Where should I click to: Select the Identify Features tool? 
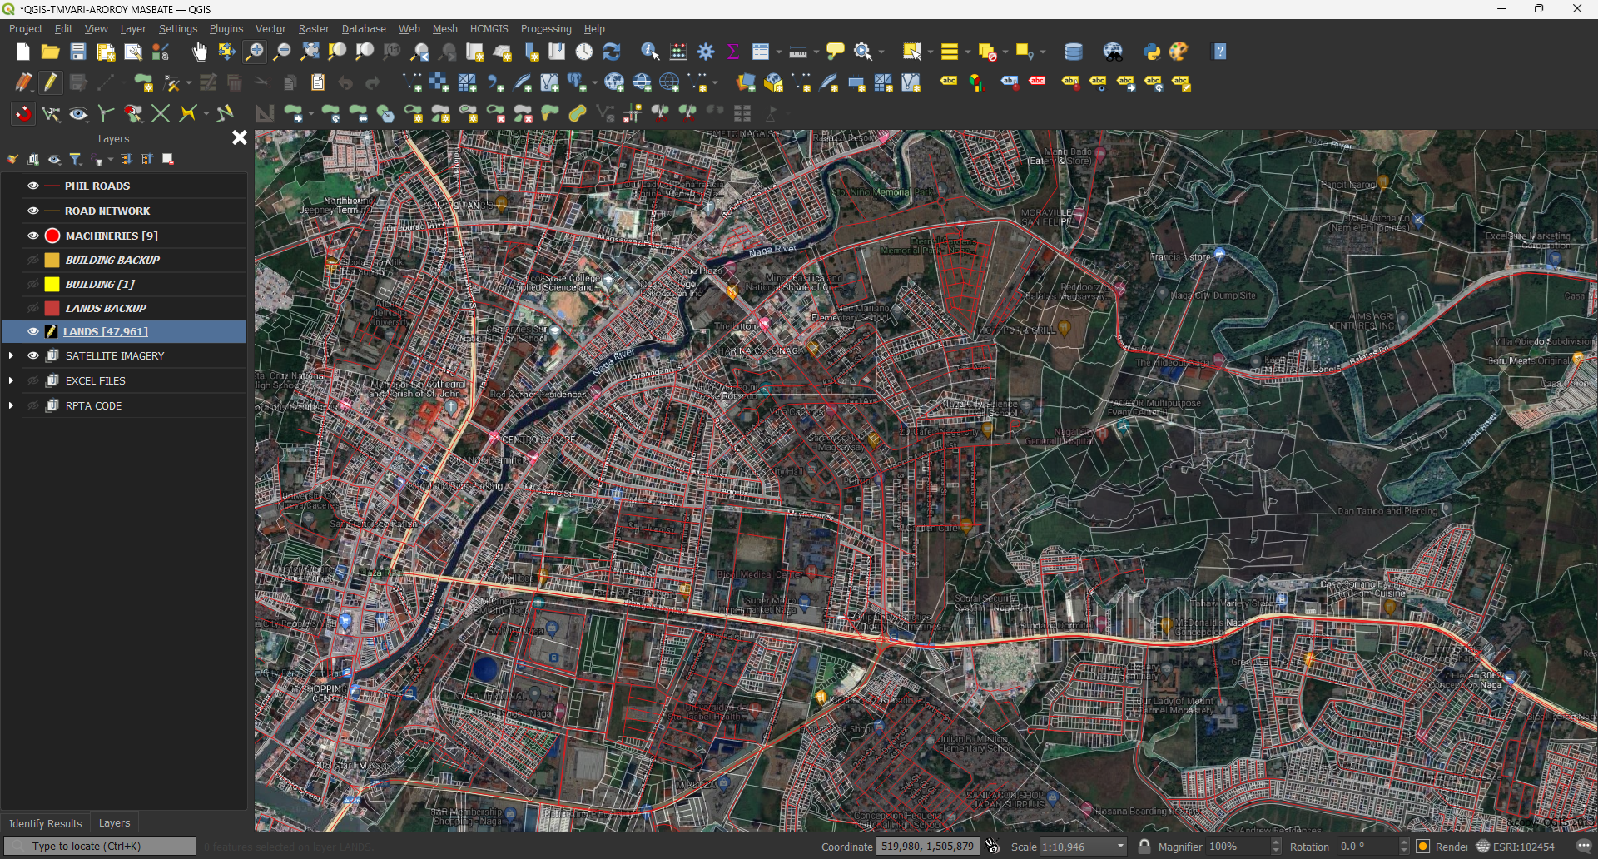(x=650, y=52)
